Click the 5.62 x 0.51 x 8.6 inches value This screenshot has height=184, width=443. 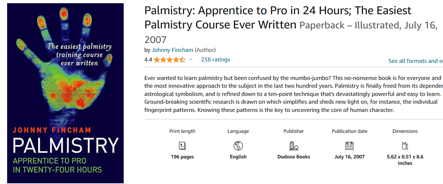tap(405, 160)
